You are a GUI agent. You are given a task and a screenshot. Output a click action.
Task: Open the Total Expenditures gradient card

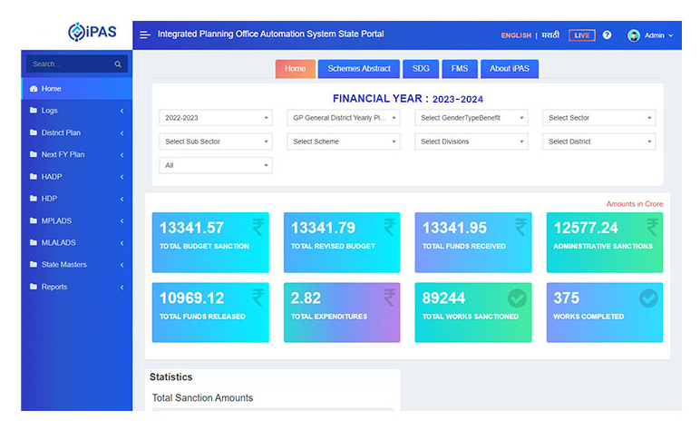[341, 313]
